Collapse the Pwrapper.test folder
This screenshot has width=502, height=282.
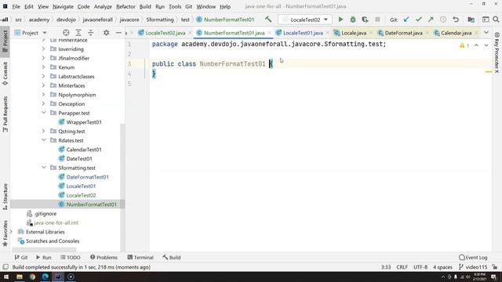tap(44, 113)
